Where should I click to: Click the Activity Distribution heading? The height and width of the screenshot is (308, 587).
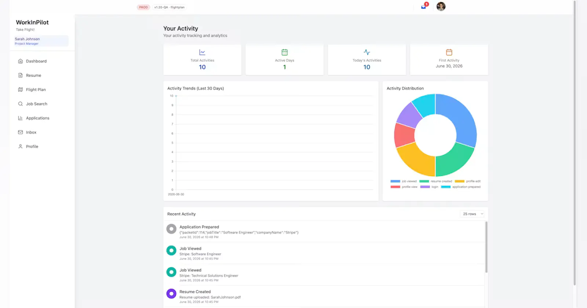click(x=405, y=88)
